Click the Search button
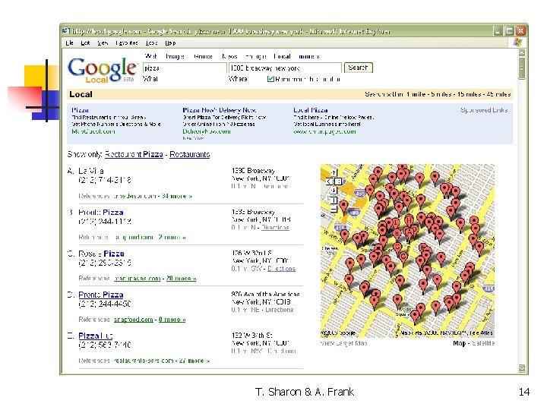 coord(359,68)
